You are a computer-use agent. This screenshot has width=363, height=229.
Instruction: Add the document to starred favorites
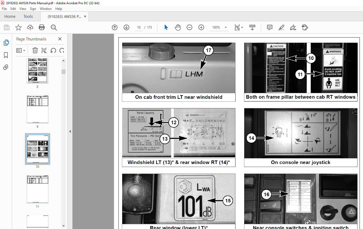click(x=18, y=27)
